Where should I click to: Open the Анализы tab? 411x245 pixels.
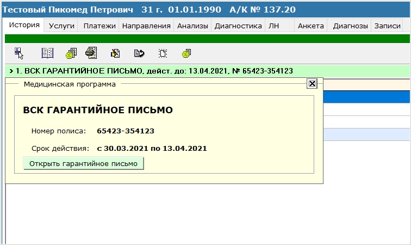point(192,26)
